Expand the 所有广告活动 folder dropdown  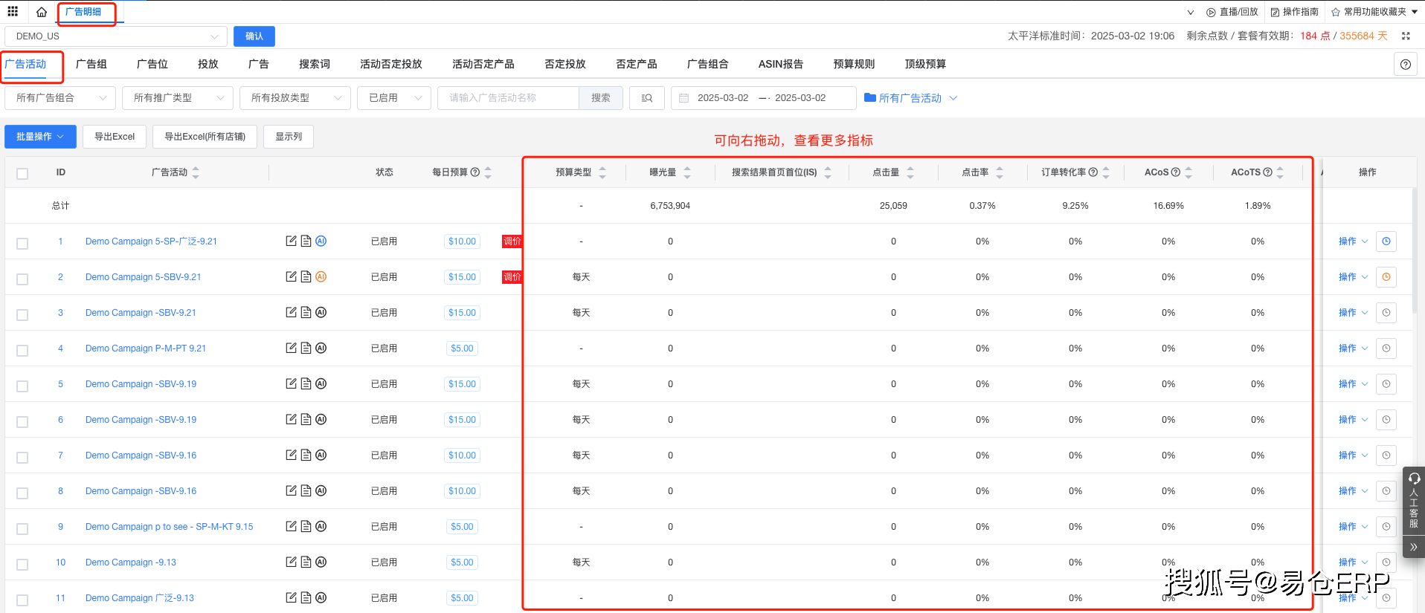pos(911,98)
